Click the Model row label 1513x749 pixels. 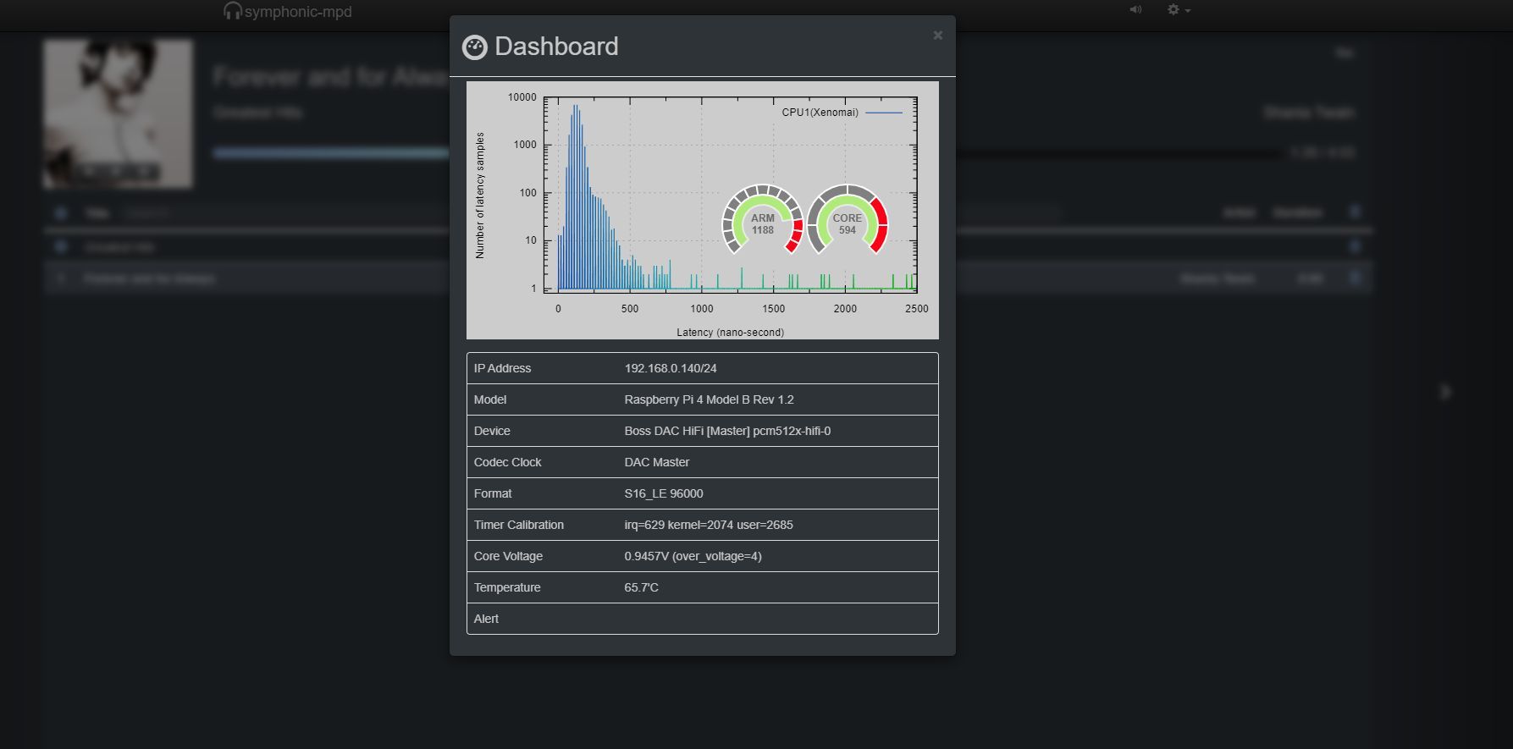[489, 399]
